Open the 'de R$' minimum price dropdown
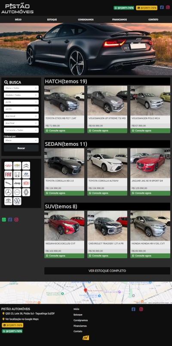The width and height of the screenshot is (172, 346). [21, 102]
